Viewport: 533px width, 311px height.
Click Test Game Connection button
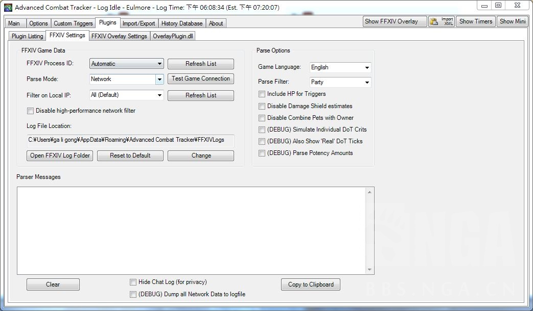tap(201, 79)
